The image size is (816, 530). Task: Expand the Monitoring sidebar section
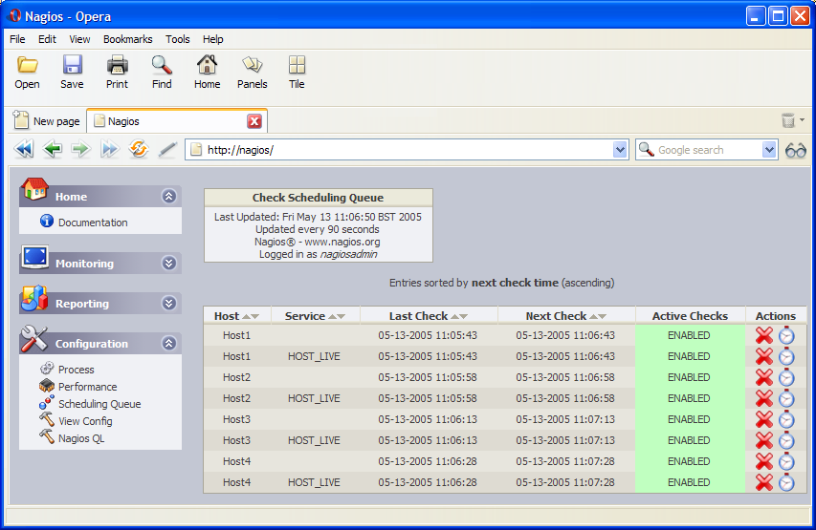pyautogui.click(x=168, y=263)
